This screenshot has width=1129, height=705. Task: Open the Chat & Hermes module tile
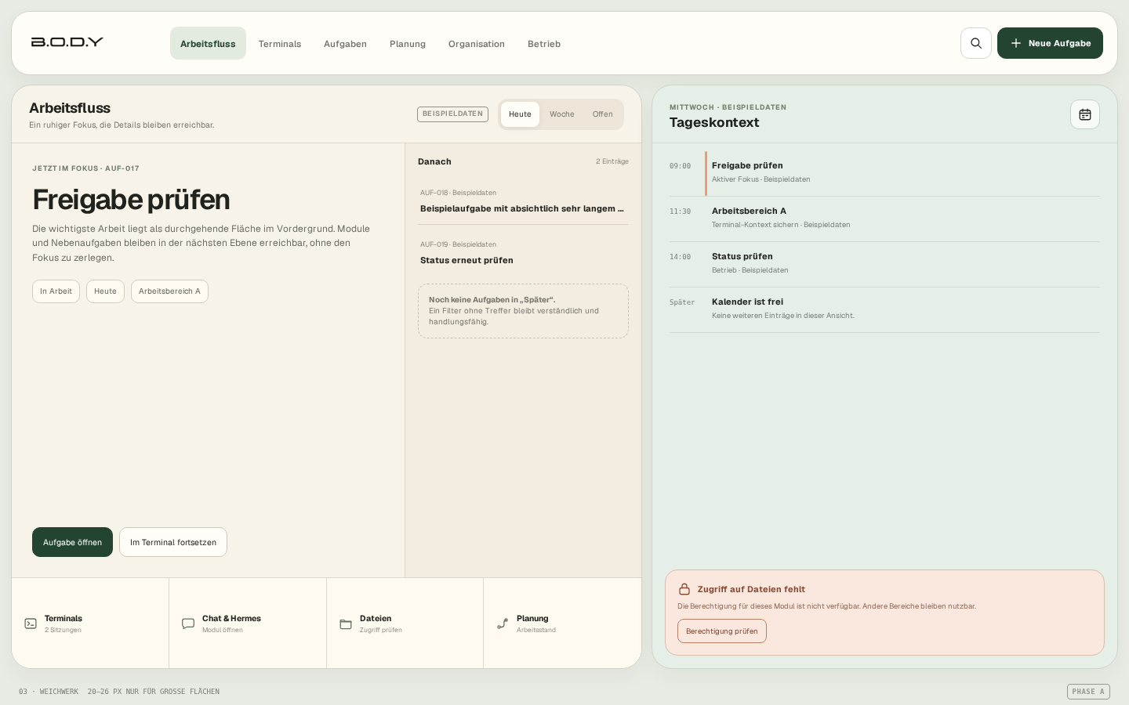click(248, 624)
